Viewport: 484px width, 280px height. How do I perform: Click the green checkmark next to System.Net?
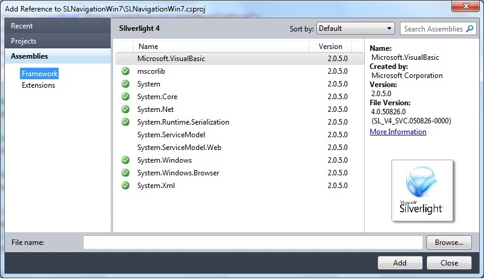[125, 109]
